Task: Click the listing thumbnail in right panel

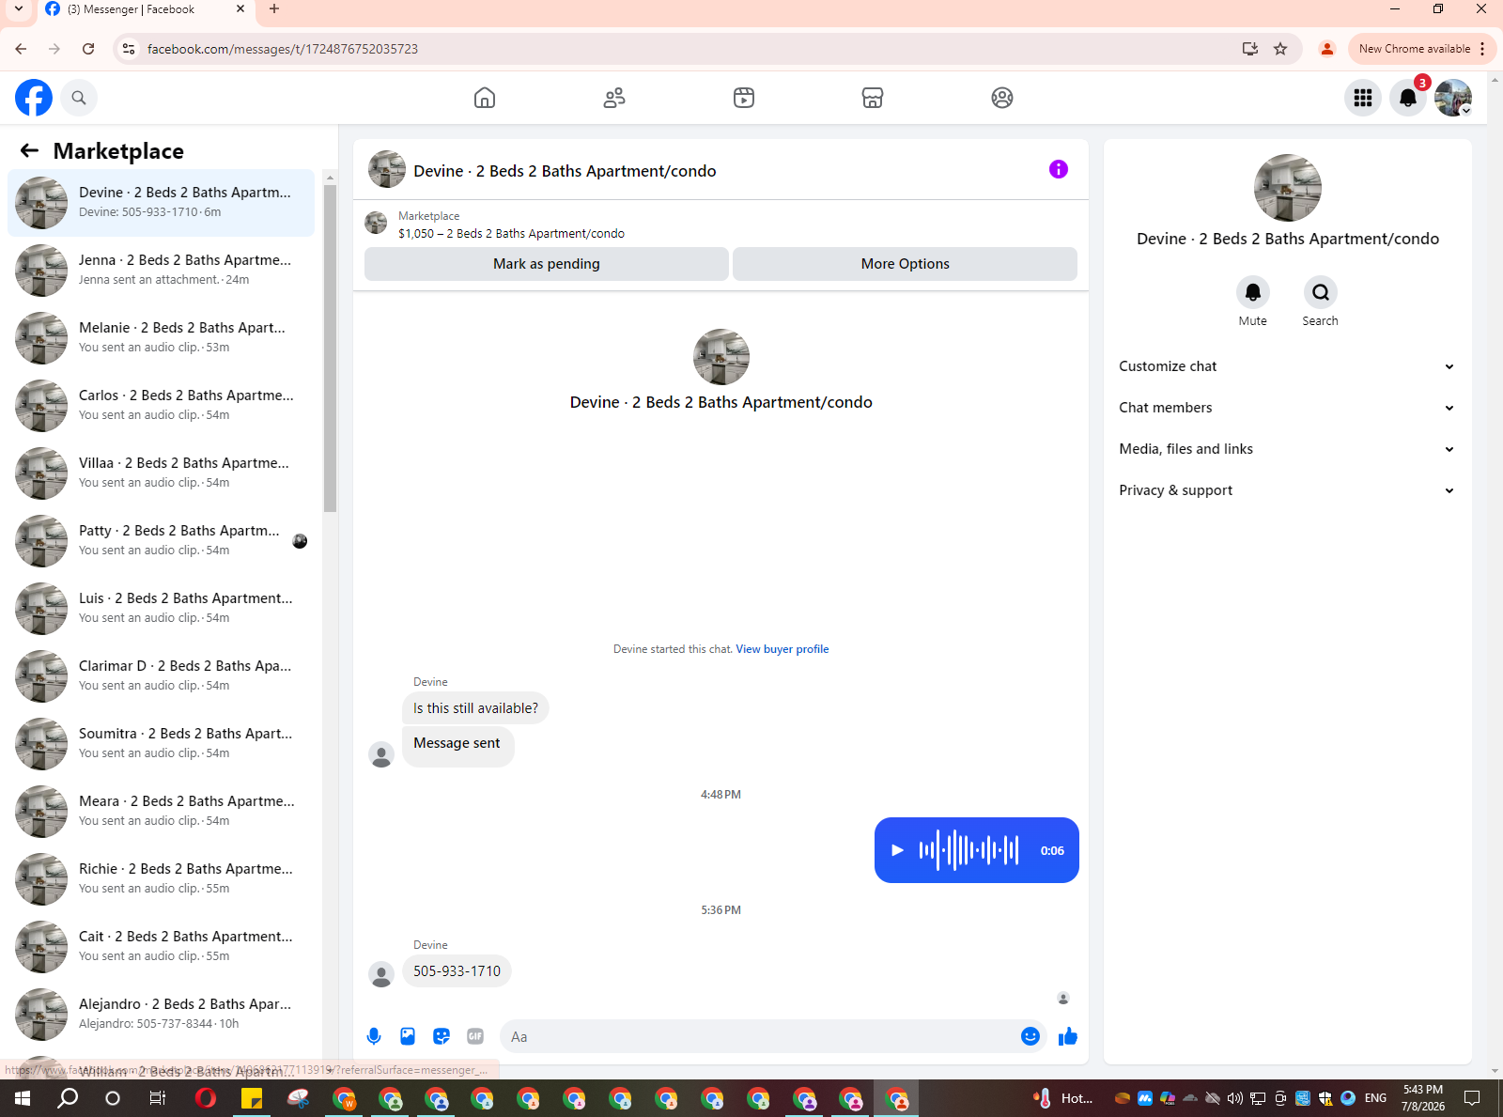Action: pyautogui.click(x=1288, y=188)
